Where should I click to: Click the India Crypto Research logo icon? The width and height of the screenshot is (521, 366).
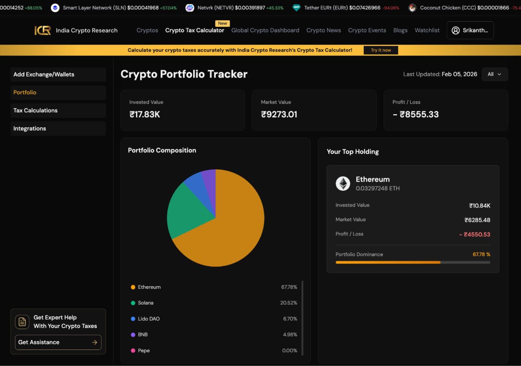coord(43,30)
